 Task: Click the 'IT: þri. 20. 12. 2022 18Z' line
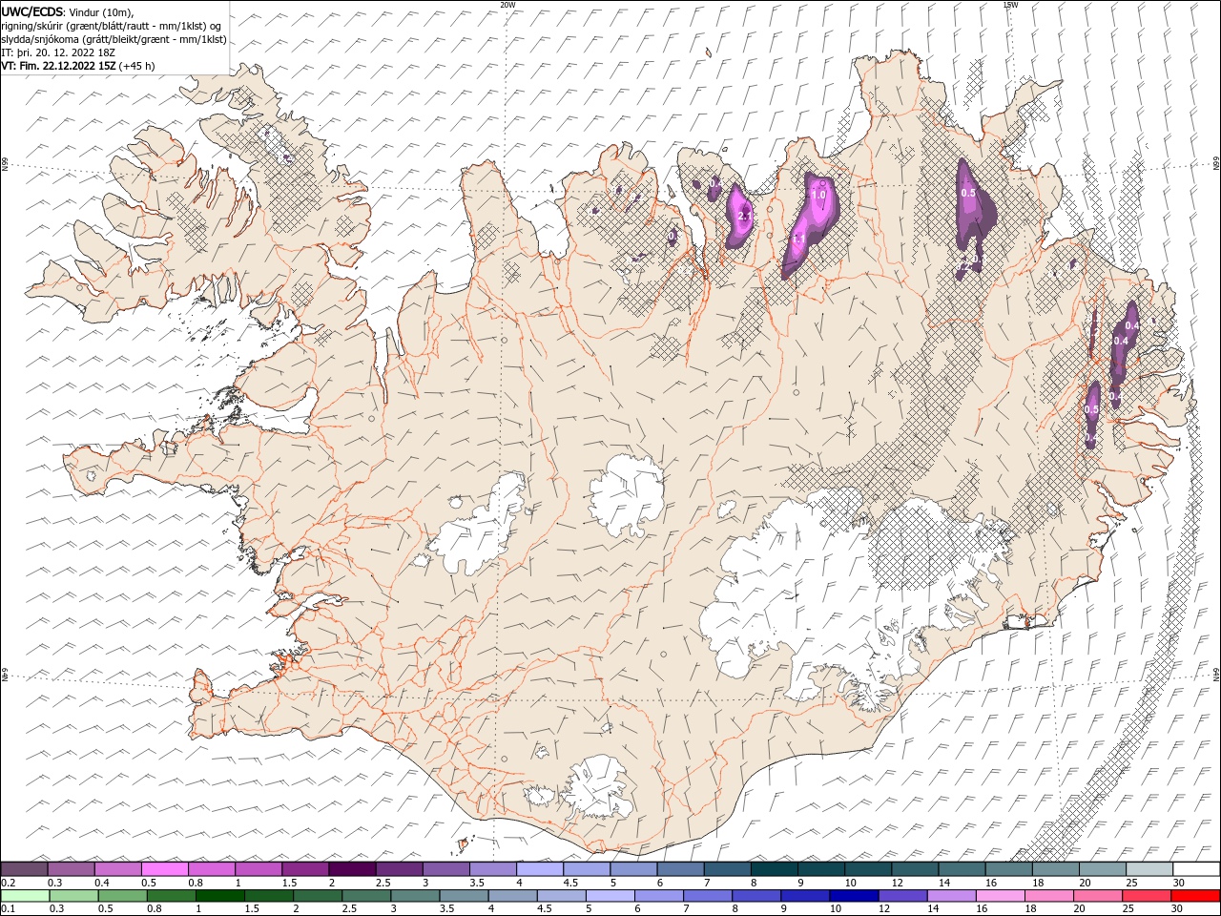click(59, 52)
